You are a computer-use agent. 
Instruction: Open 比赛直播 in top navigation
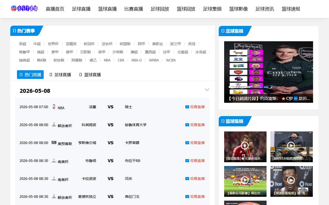[134, 9]
